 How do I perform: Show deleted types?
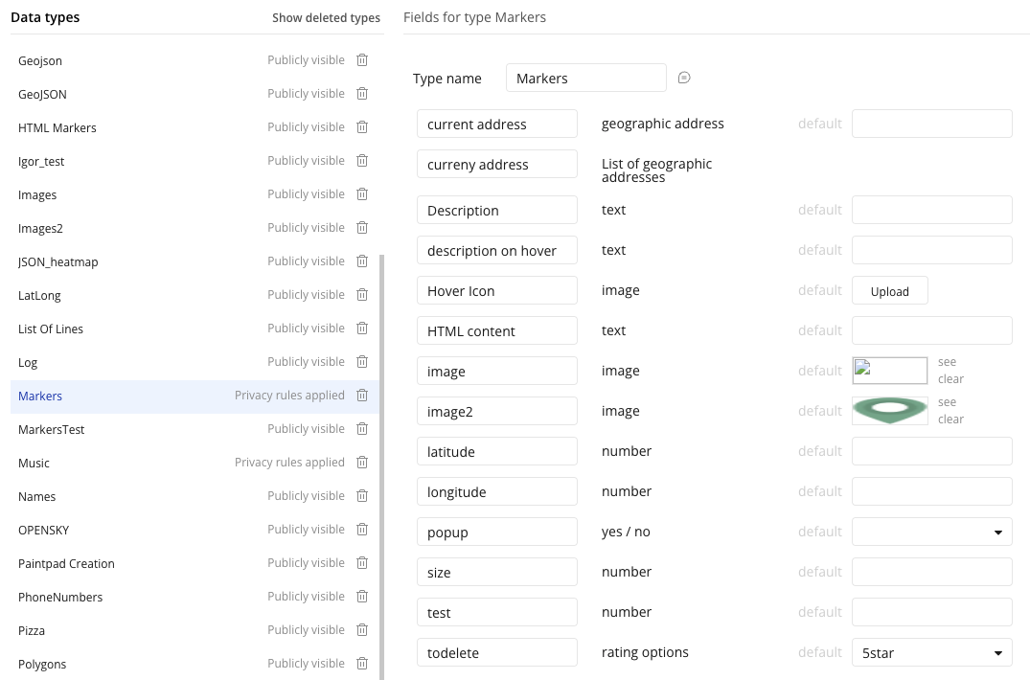pos(326,18)
